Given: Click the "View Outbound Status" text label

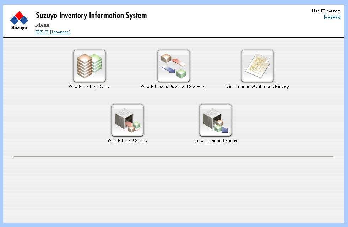Looking at the screenshot, I should click(216, 141).
